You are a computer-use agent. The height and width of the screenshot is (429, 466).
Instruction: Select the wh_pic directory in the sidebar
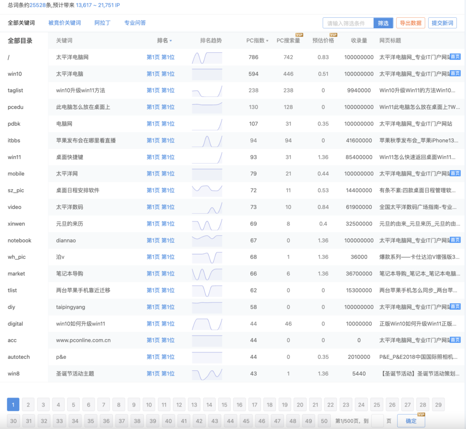(17, 257)
